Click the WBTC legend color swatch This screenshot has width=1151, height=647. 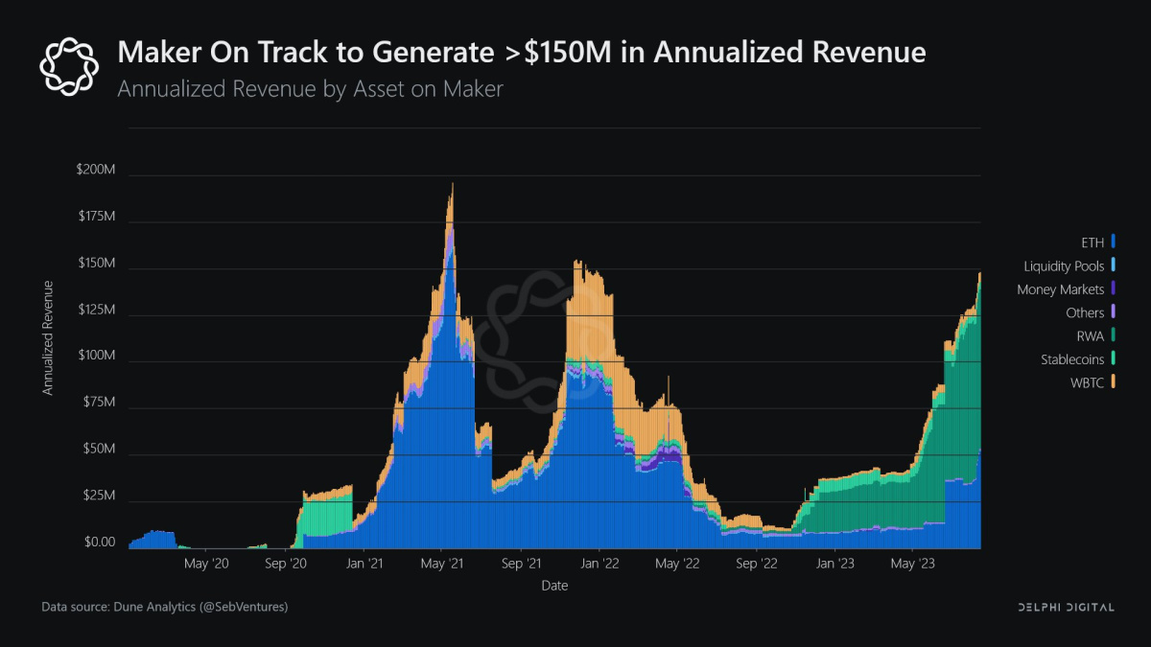coord(1114,382)
